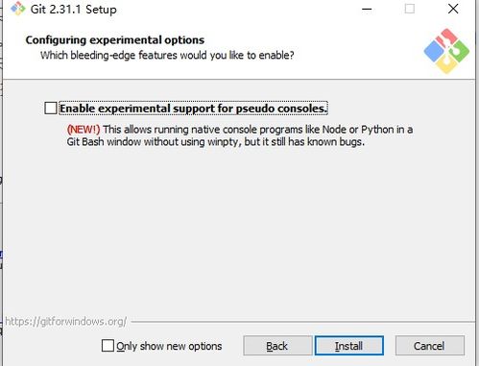Click the winpty description paragraph
479x366 pixels.
tap(240, 135)
